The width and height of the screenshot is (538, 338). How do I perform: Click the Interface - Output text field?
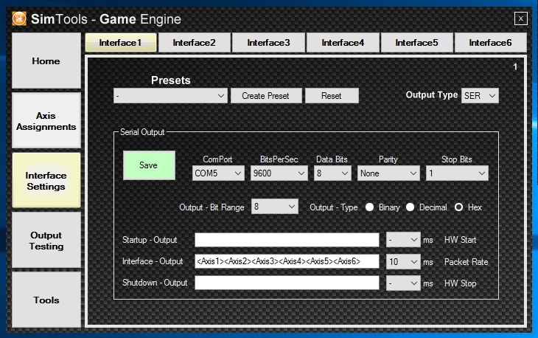[287, 261]
